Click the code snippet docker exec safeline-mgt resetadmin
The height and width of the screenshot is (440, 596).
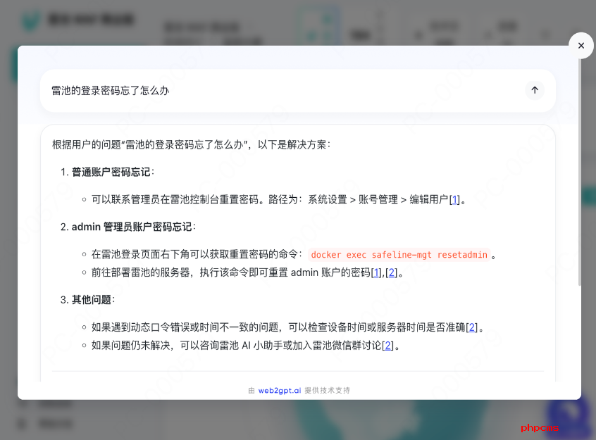[399, 255]
